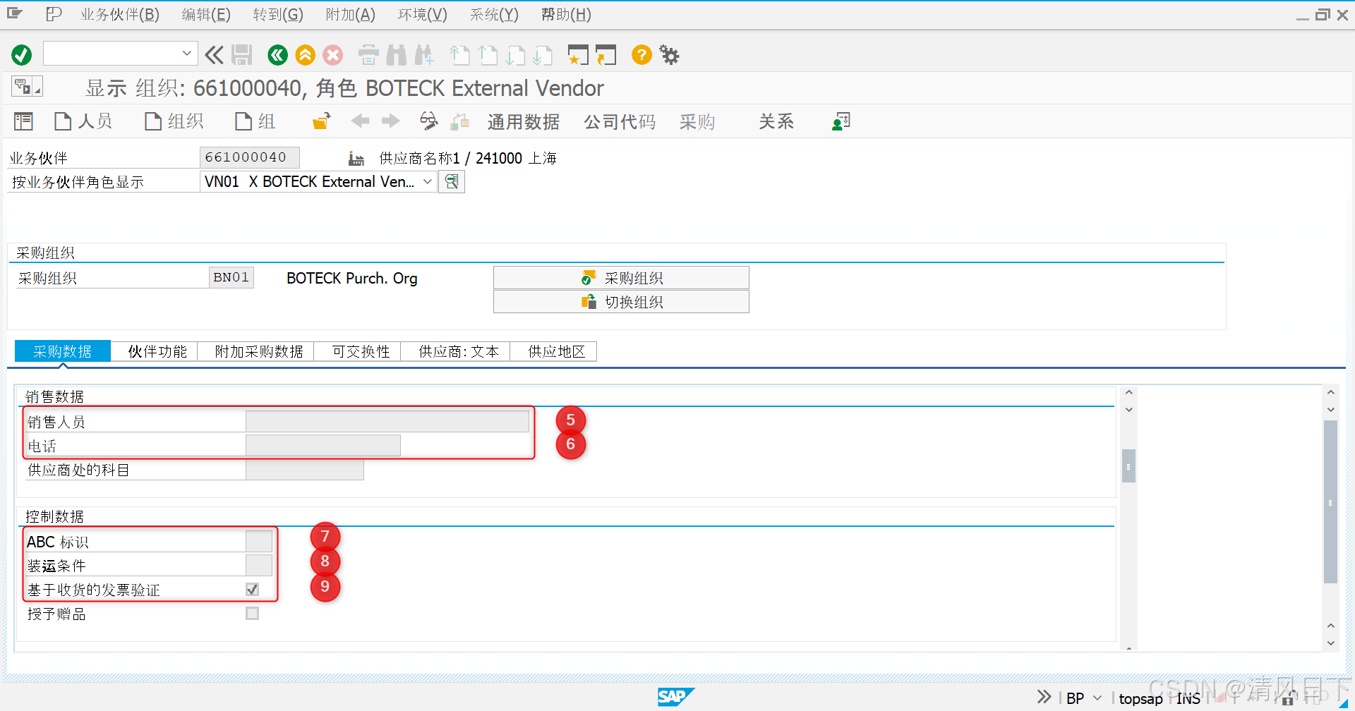Click the icon right of the glasses icon
The image size is (1355, 711).
pos(460,121)
